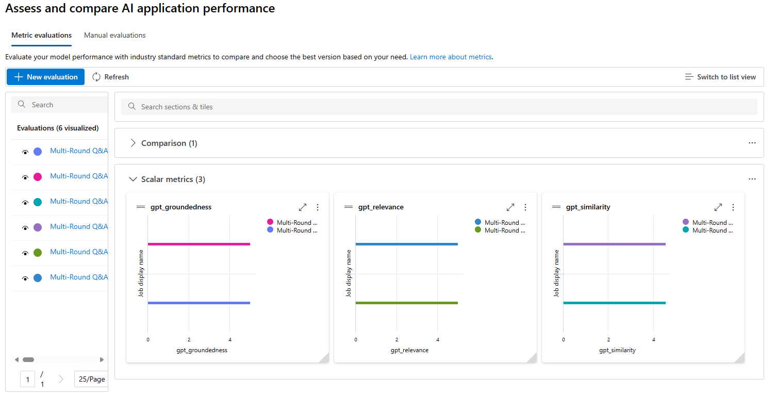Click the Search sections & tiles field
Screen dimensions: 777x395
point(439,107)
